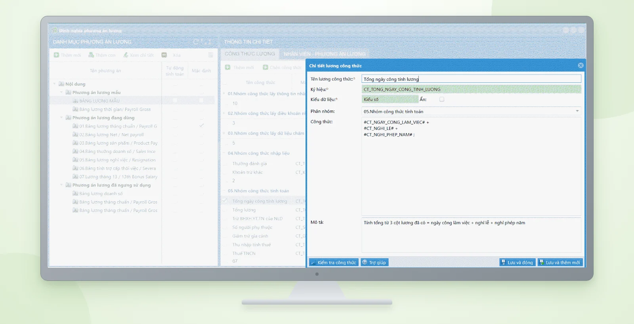The image size is (634, 324).
Task: Expand 03.Nhóm công thức lấy dữ liệu chấm group
Action: click(224, 133)
